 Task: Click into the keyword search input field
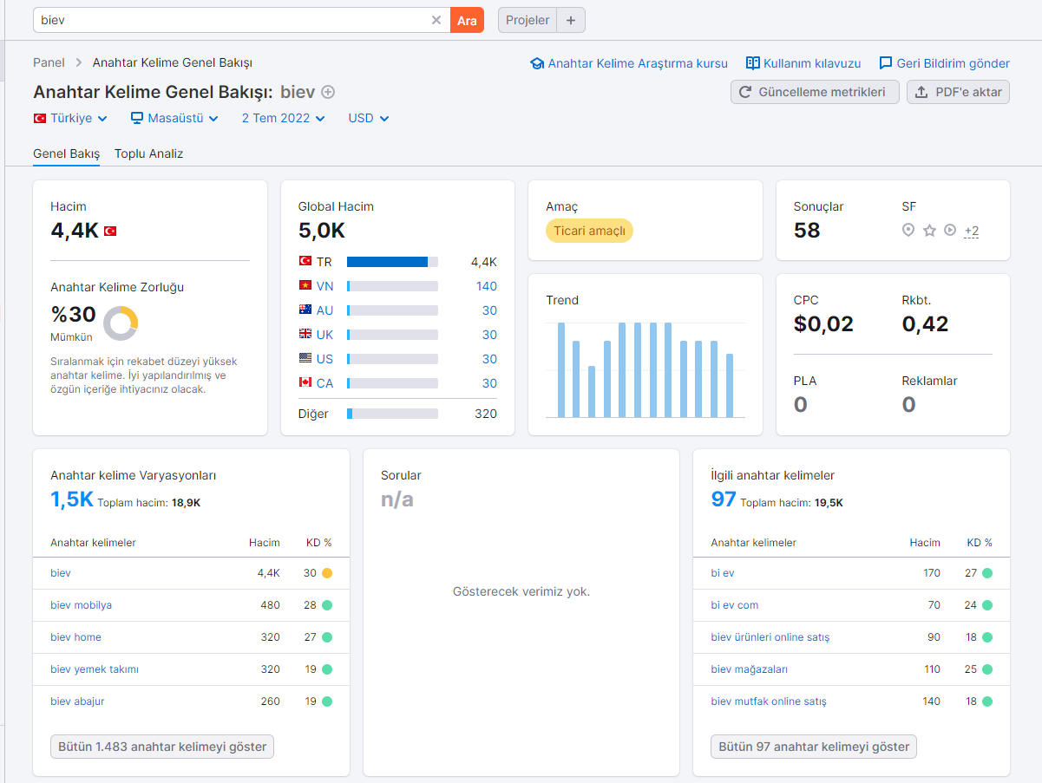point(232,20)
